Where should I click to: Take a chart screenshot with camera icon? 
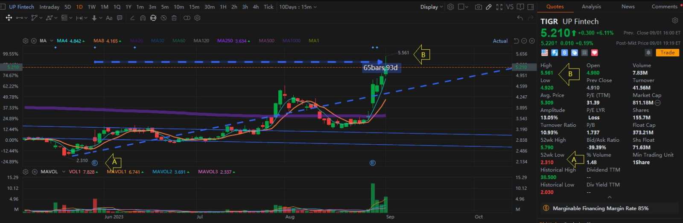(479, 7)
